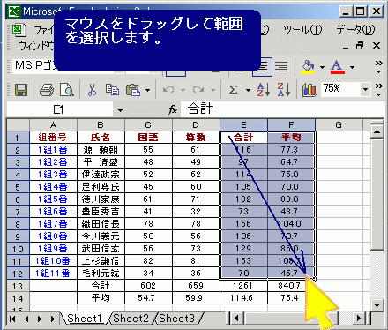Sort ascending with A-Z icon

[264, 89]
